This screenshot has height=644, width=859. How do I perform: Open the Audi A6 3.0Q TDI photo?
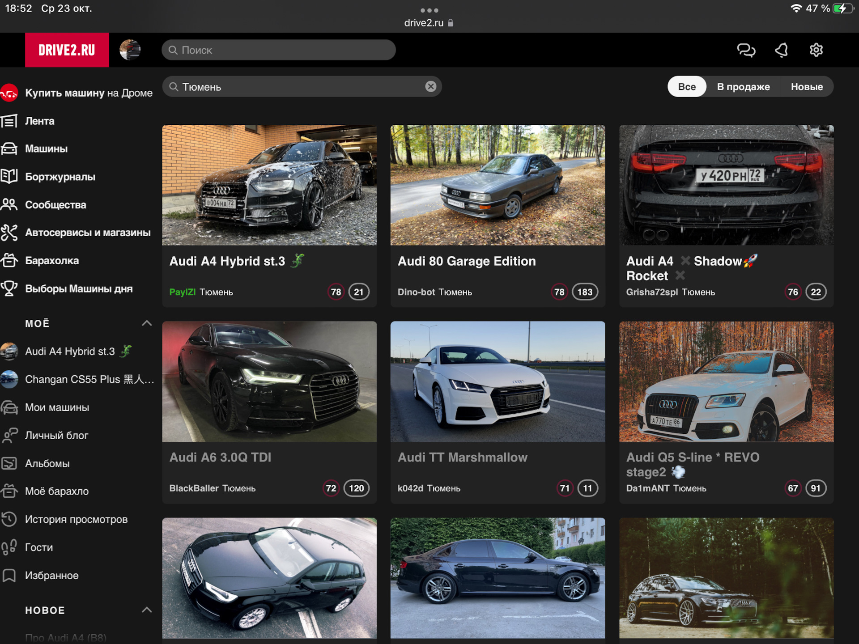click(269, 381)
